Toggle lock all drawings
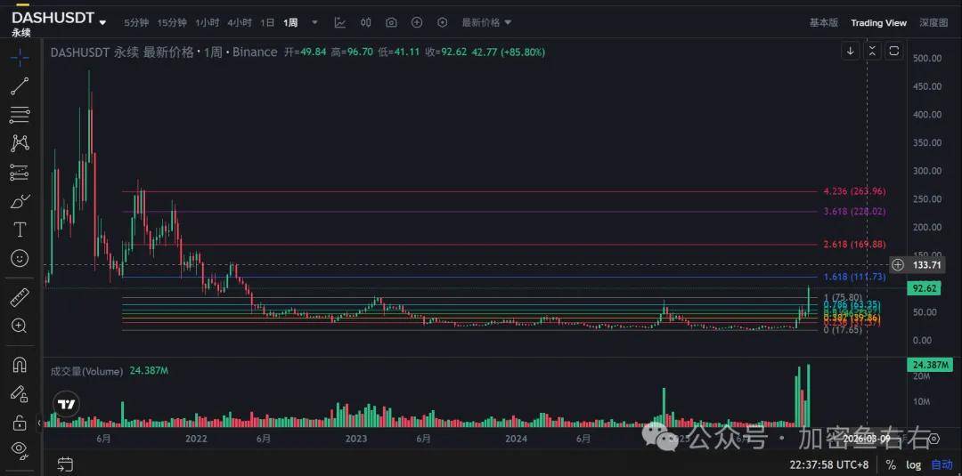The image size is (962, 476). (20, 422)
